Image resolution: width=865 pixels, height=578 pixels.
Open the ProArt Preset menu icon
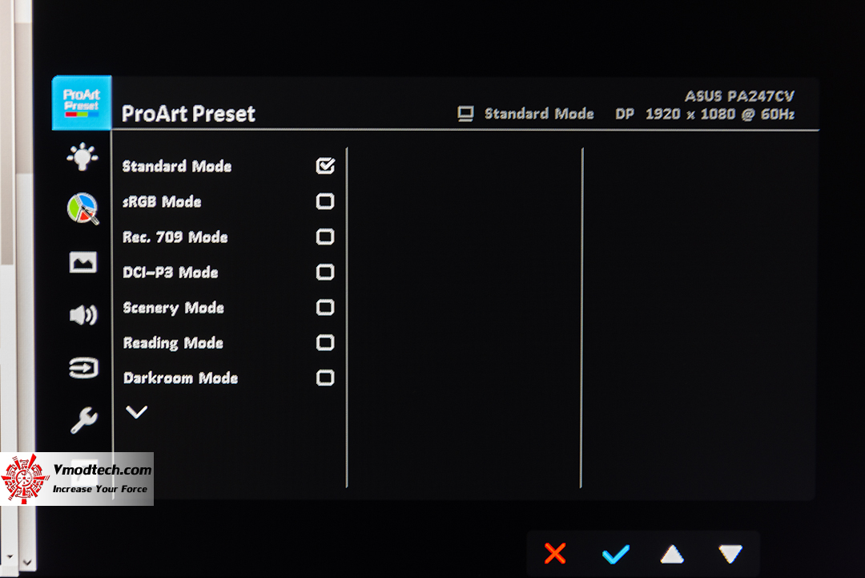click(x=82, y=103)
